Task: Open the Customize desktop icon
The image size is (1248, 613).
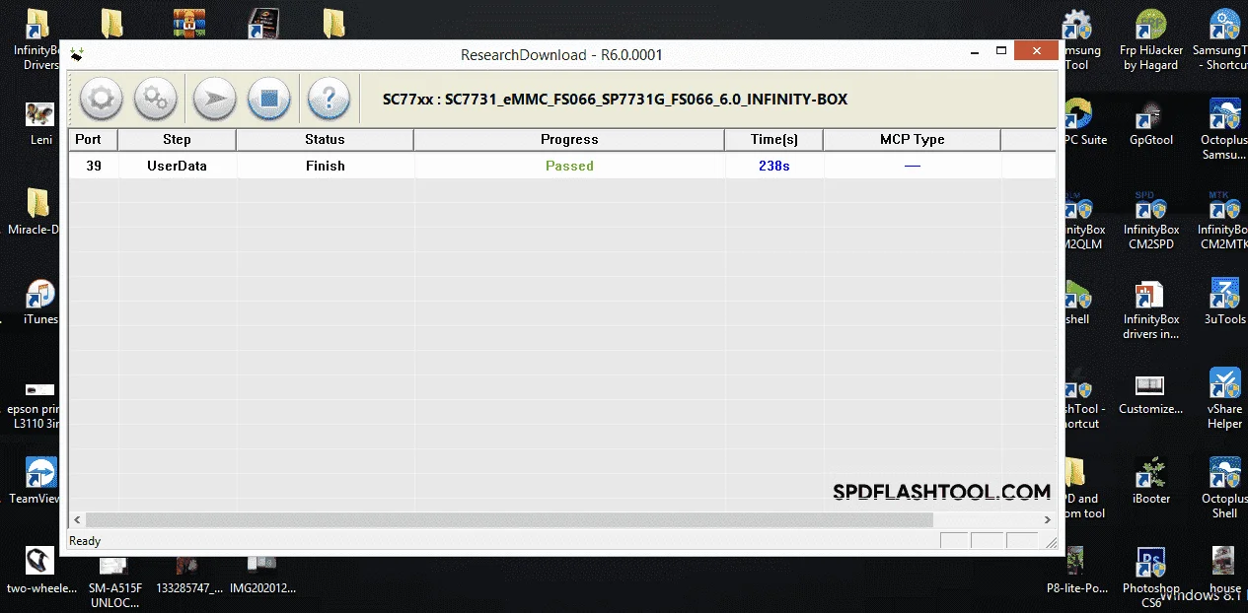Action: [x=1150, y=393]
